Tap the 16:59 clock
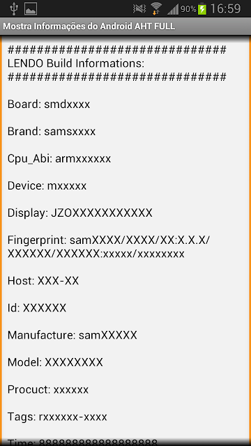This screenshot has height=446, width=251. 225,9
